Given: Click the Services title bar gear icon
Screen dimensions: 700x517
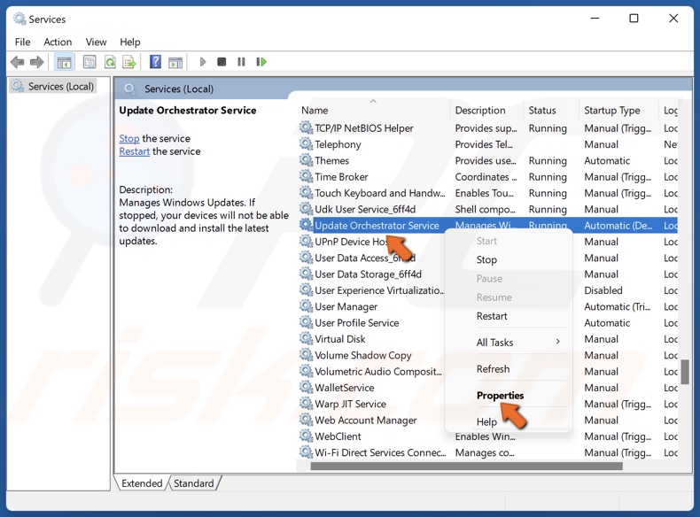Looking at the screenshot, I should [19, 19].
